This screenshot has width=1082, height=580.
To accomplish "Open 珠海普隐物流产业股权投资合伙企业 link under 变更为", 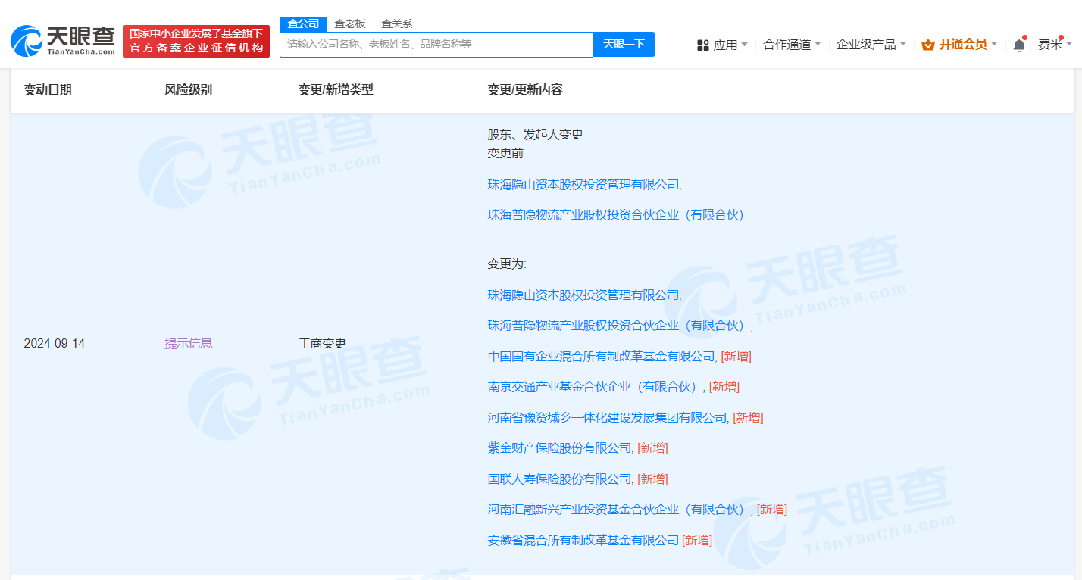I will pos(616,326).
